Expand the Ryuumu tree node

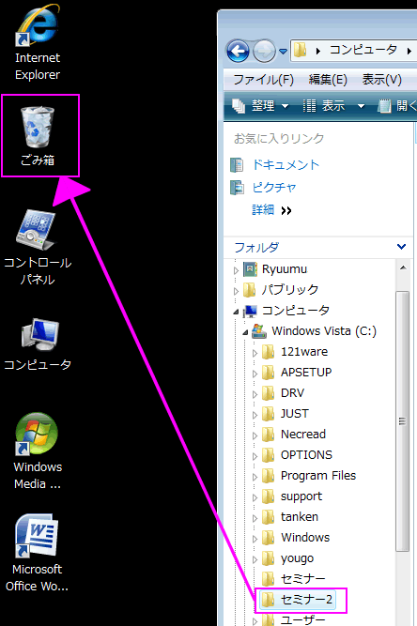(236, 270)
